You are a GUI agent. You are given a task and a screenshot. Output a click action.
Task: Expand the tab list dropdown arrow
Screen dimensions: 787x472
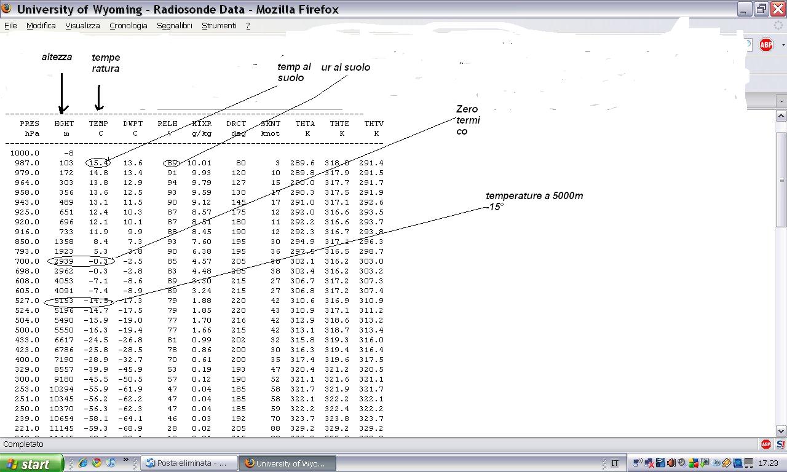[x=781, y=101]
